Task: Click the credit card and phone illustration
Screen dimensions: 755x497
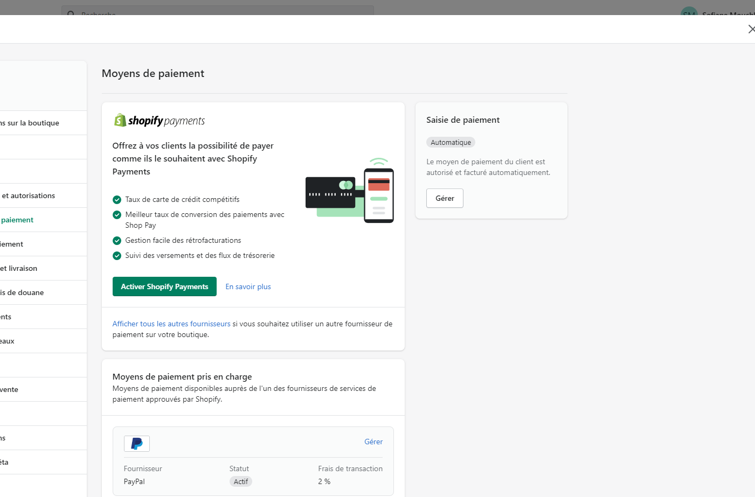Action: coord(350,191)
